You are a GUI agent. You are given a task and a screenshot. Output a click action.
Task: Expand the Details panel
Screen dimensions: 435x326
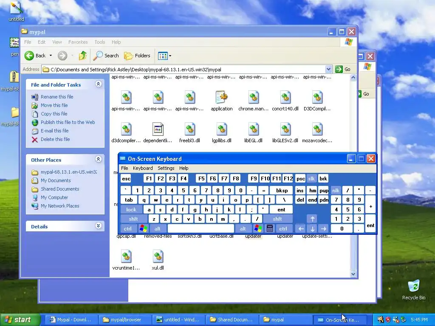click(x=98, y=226)
